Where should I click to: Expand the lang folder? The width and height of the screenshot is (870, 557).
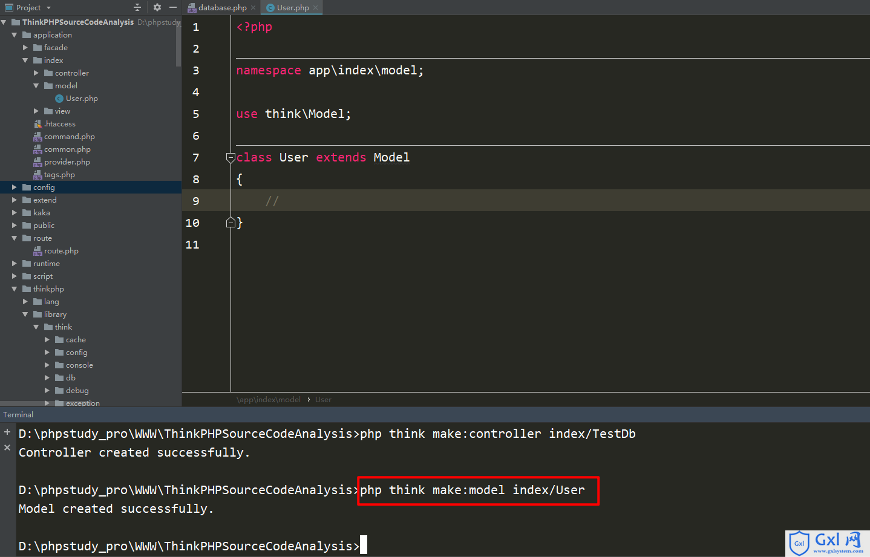25,302
